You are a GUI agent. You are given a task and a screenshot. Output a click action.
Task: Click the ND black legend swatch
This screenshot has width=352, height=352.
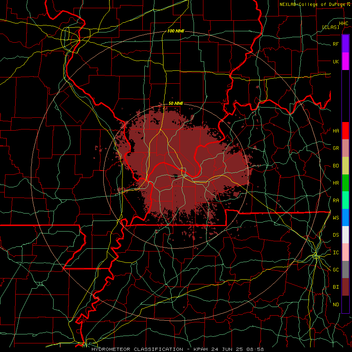pos(345,304)
